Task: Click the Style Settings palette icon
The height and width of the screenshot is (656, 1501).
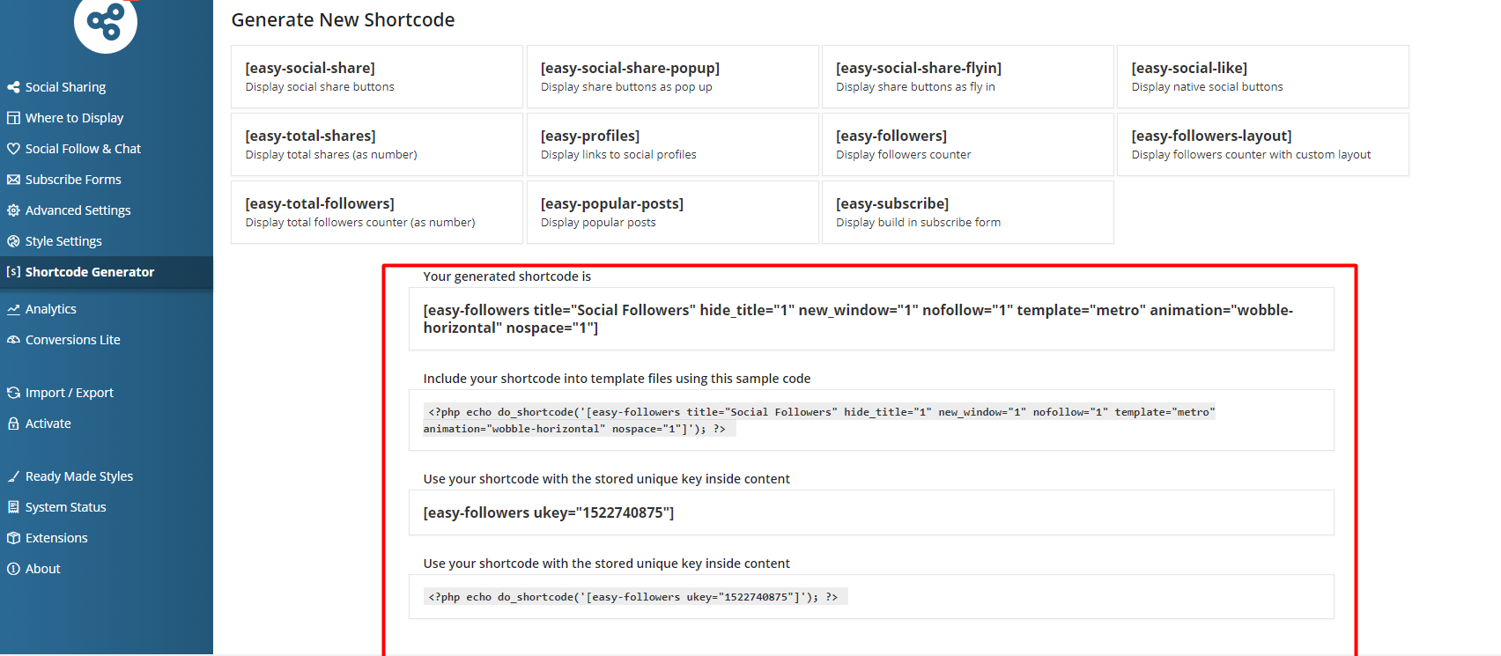Action: coord(13,241)
